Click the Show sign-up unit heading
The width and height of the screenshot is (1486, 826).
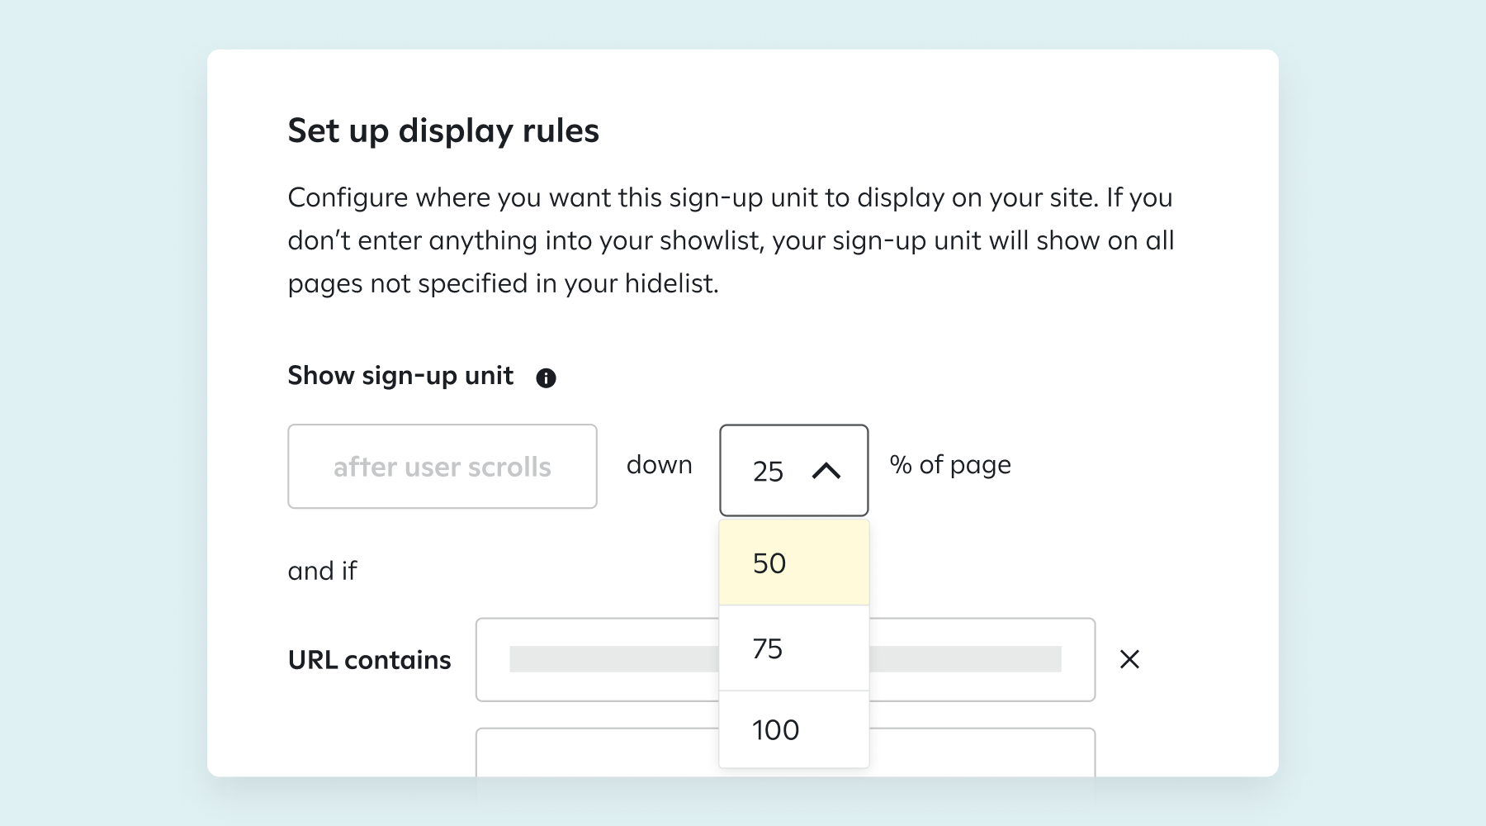click(401, 375)
